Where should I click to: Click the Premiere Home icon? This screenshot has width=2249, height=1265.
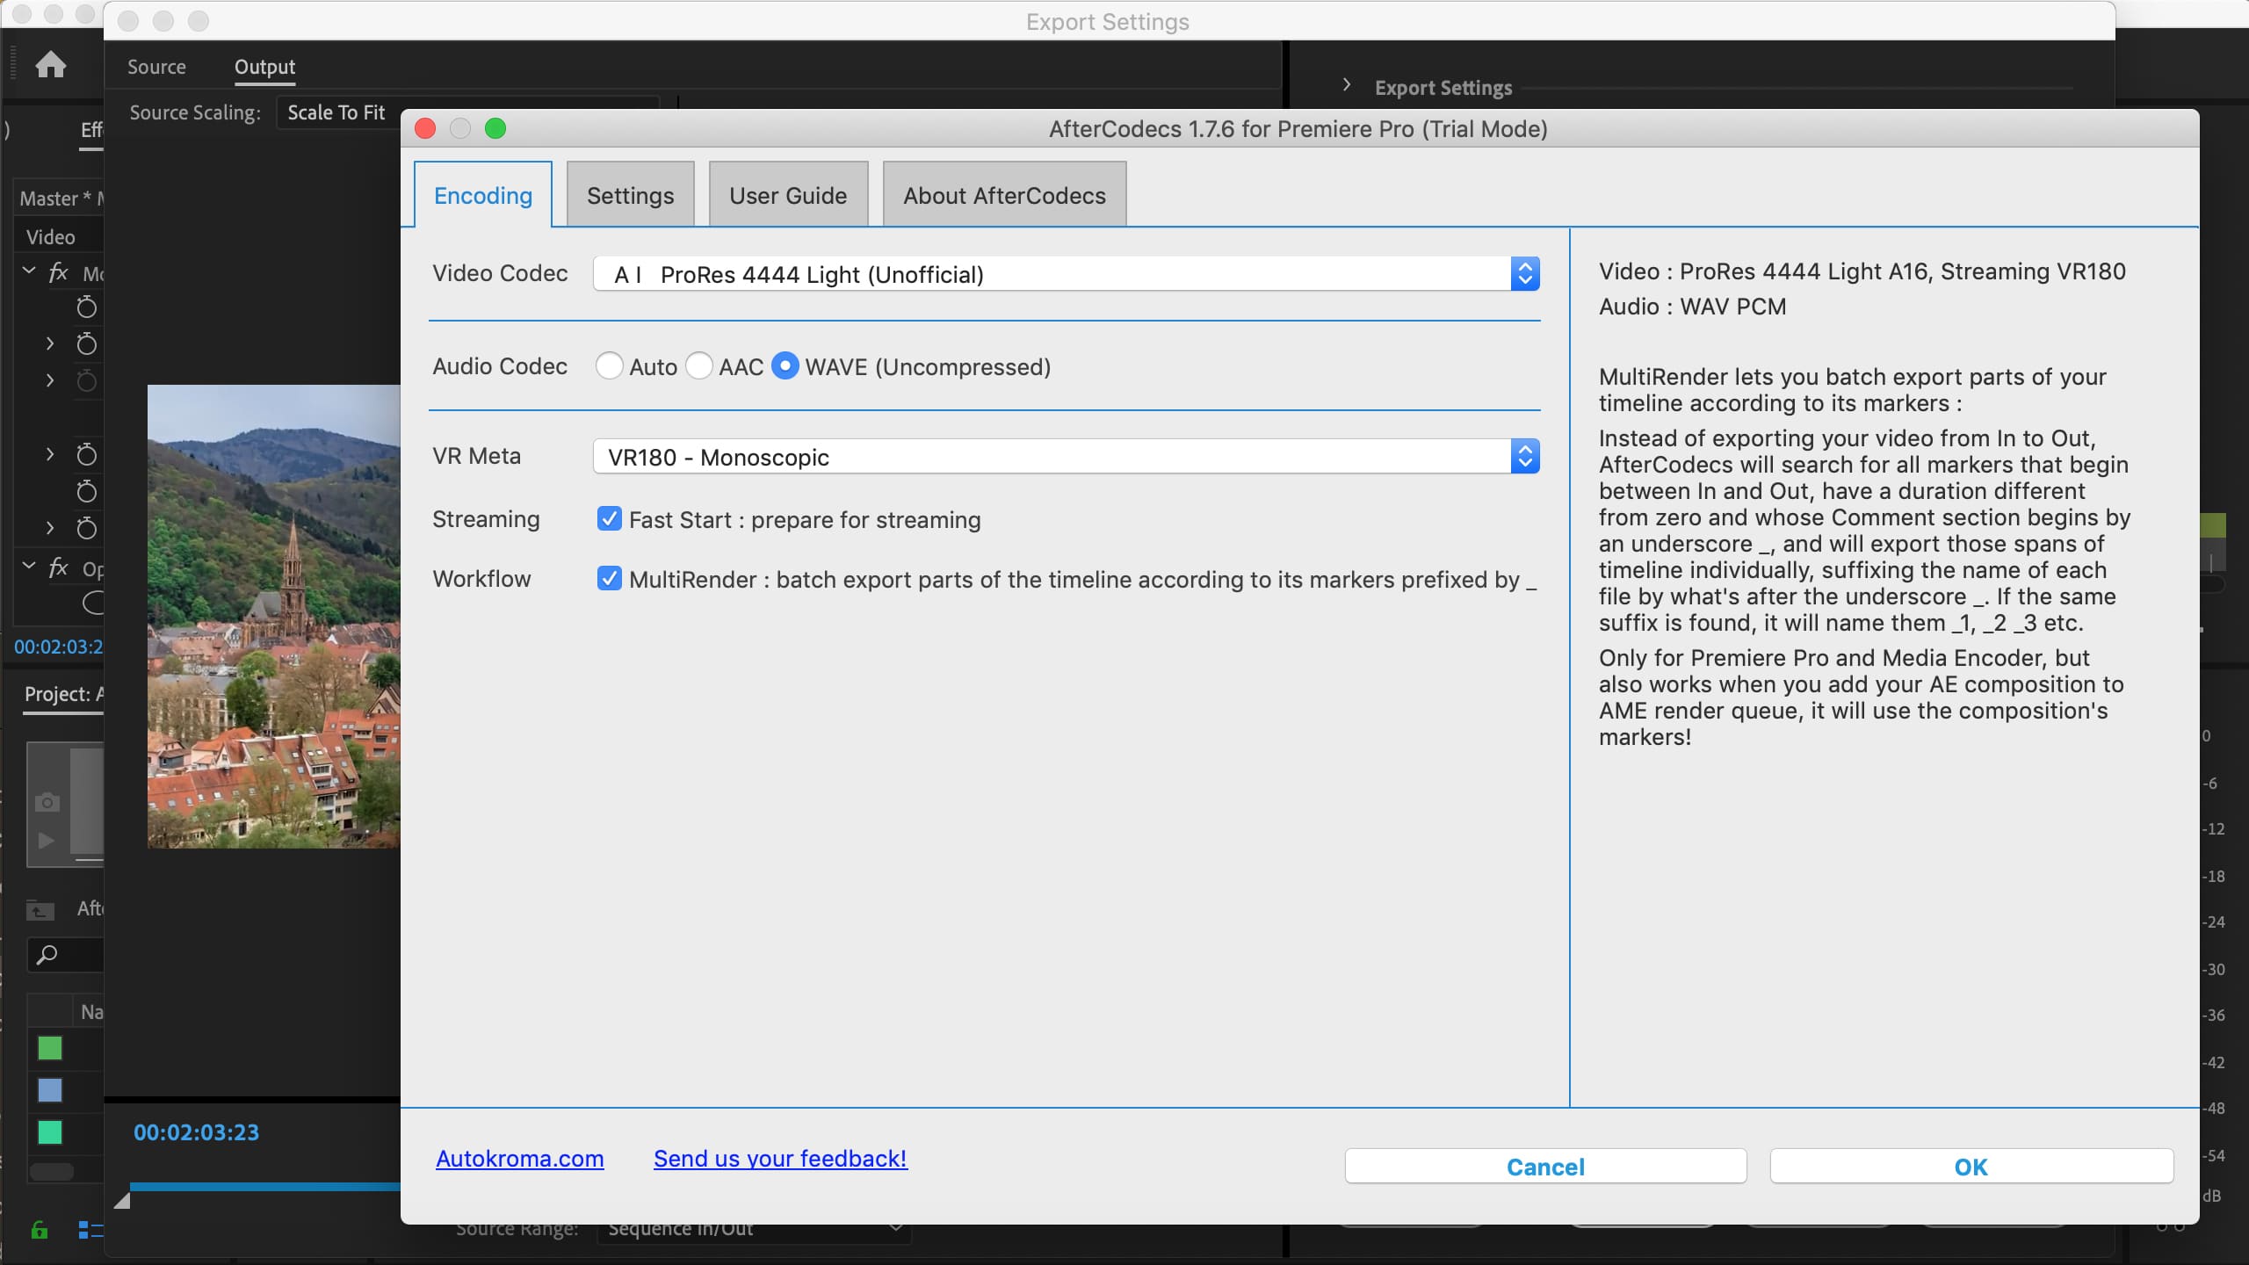(x=50, y=65)
